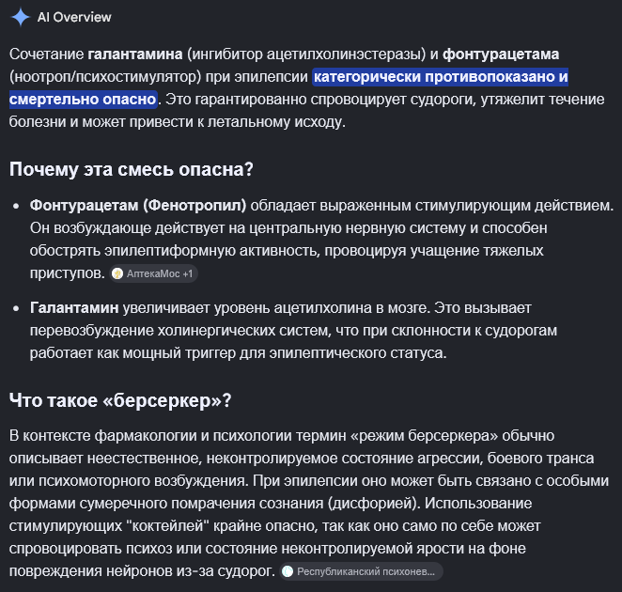Click heading Почему эта смесь опасна?

pyautogui.click(x=132, y=169)
